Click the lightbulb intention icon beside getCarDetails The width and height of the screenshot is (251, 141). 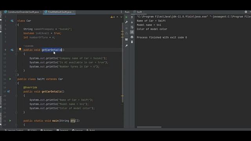pos(20,49)
